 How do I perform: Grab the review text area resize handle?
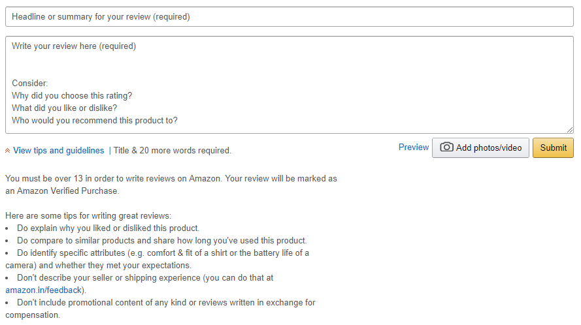click(x=570, y=130)
